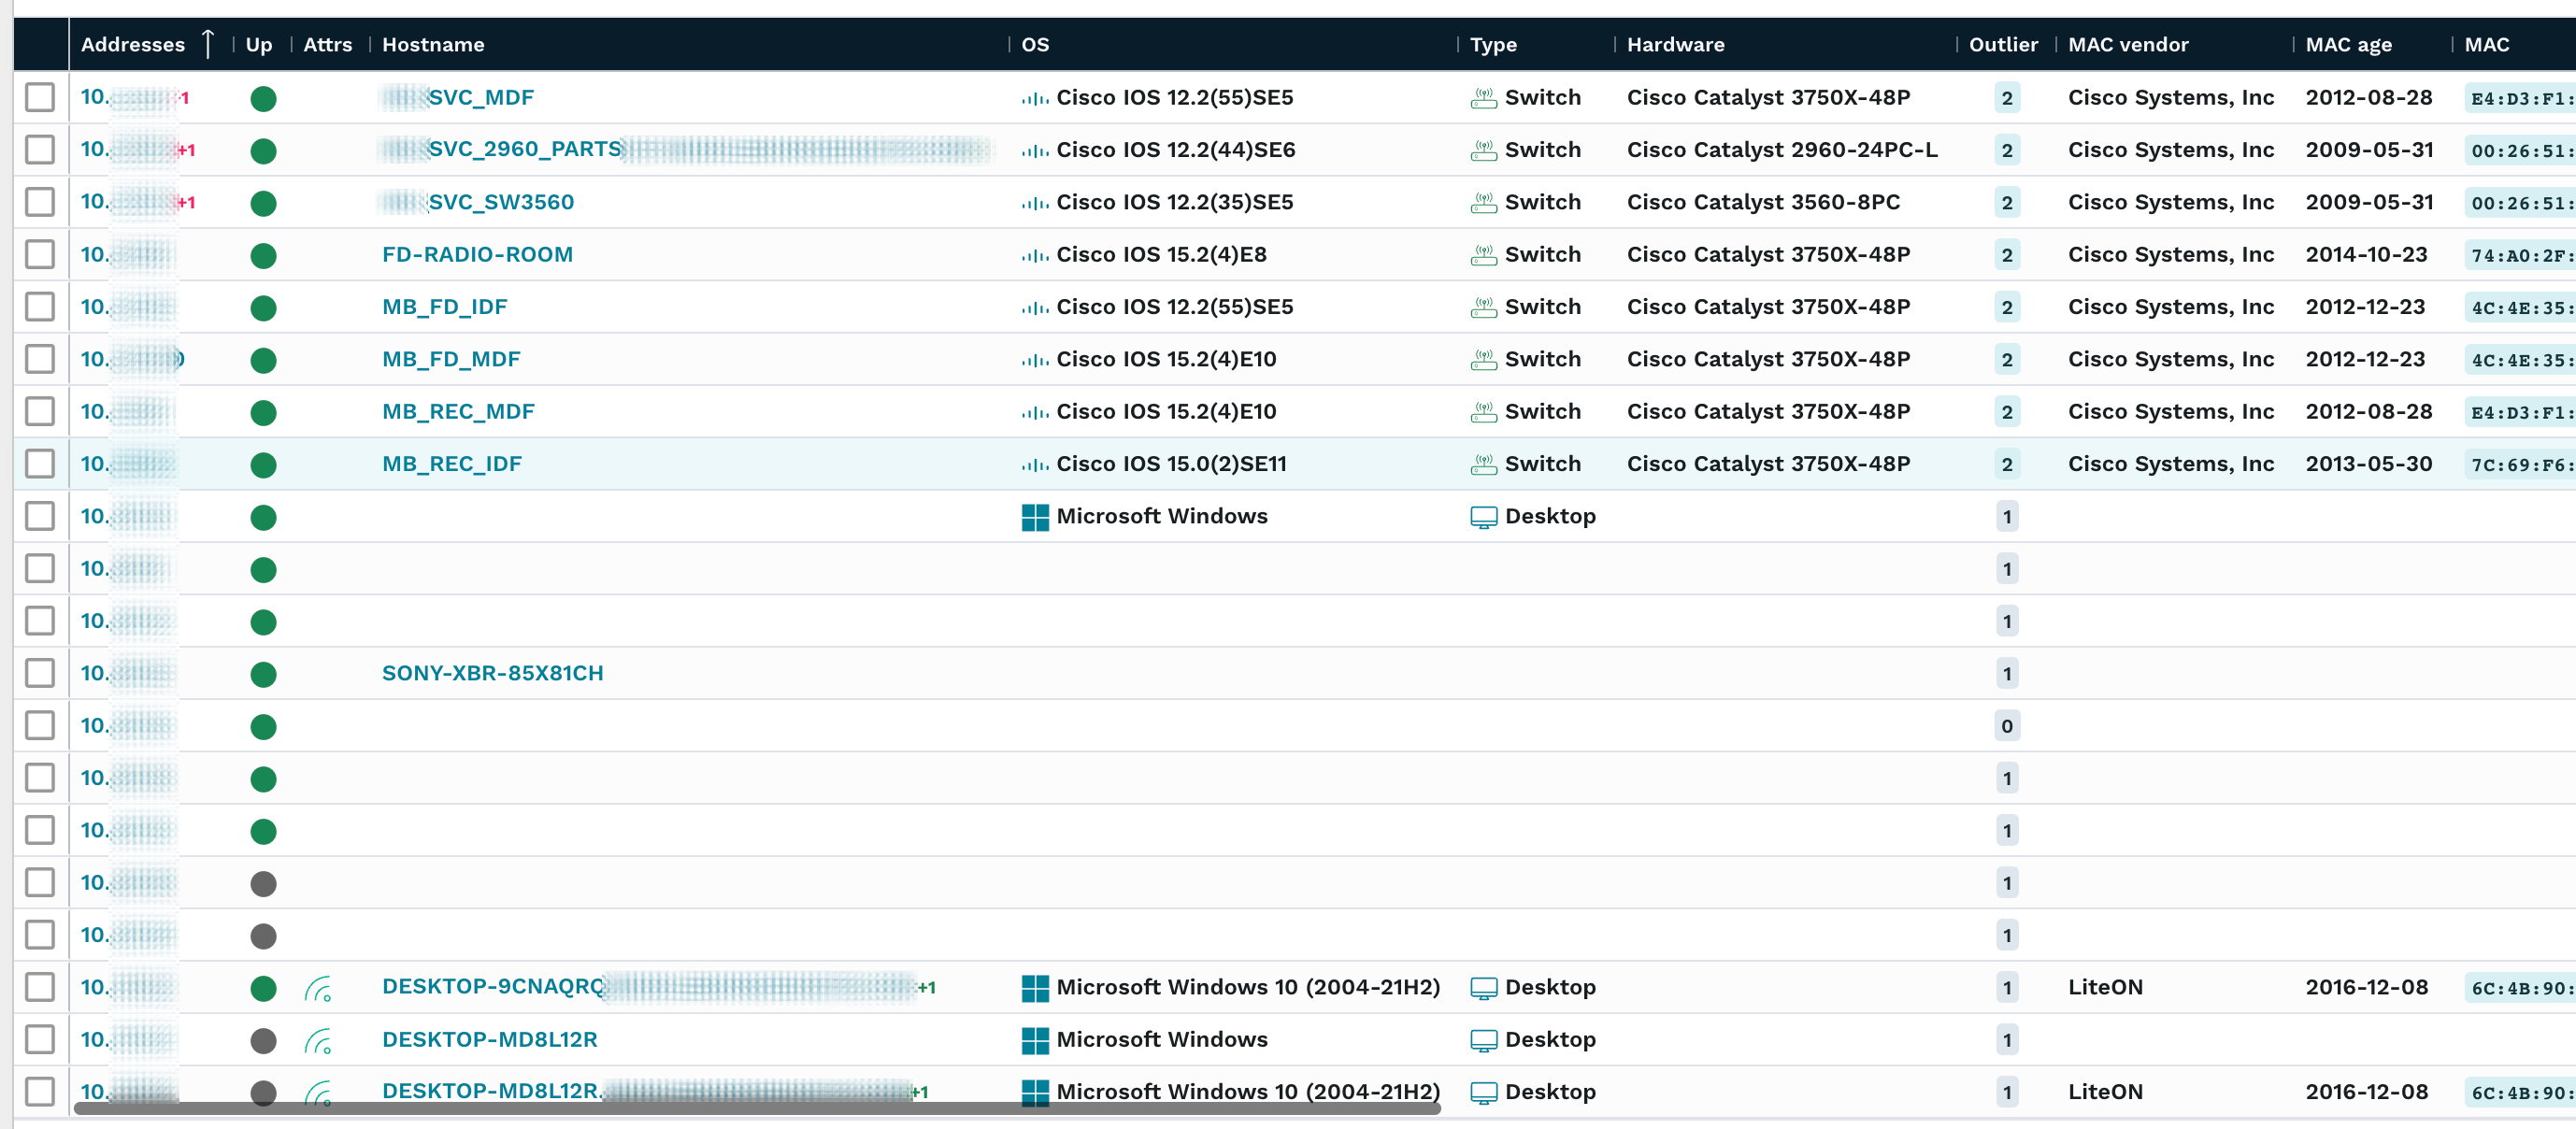Click switch type icon in MB_FD_IDF row

(x=1483, y=307)
